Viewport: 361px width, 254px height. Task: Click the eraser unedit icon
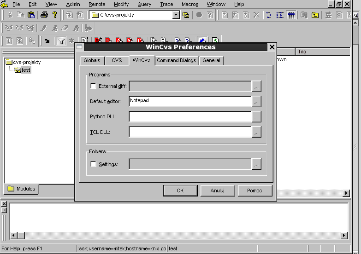(65, 28)
